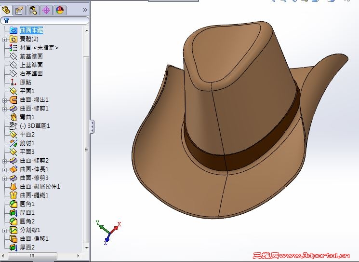
Task: Switch to the PropertyManager tab
Action: [19, 10]
